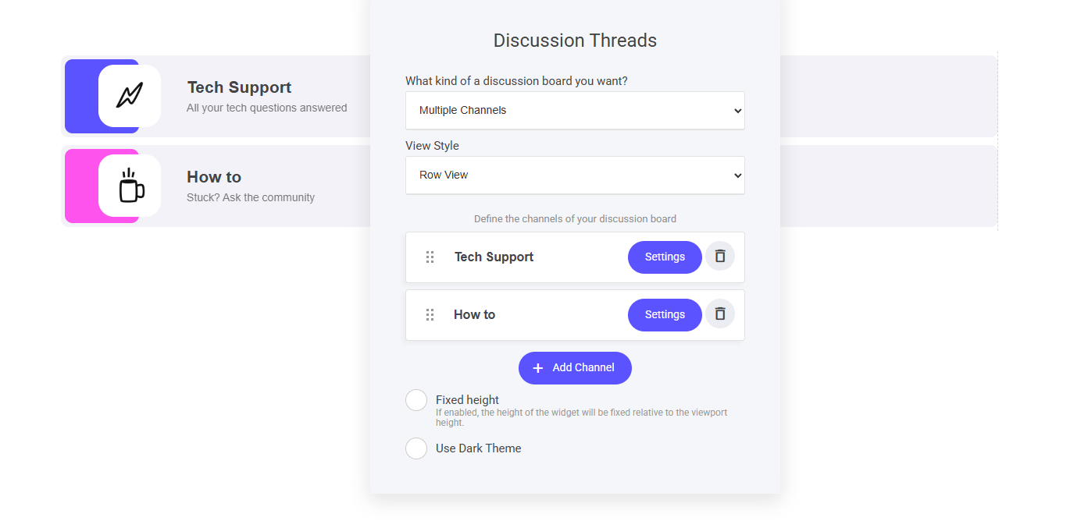Expand the View Style dropdown
Viewport: 1070px width, 528px height.
click(575, 175)
